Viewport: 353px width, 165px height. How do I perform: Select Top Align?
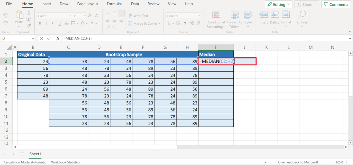point(108,12)
